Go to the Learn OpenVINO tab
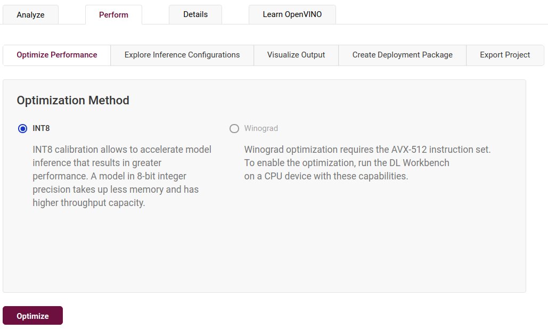 coord(292,14)
